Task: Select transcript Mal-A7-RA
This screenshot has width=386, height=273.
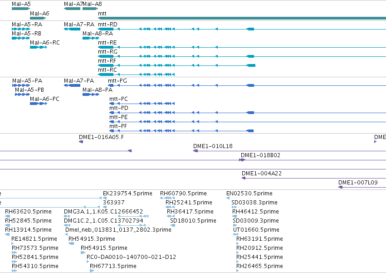Action: [72, 29]
